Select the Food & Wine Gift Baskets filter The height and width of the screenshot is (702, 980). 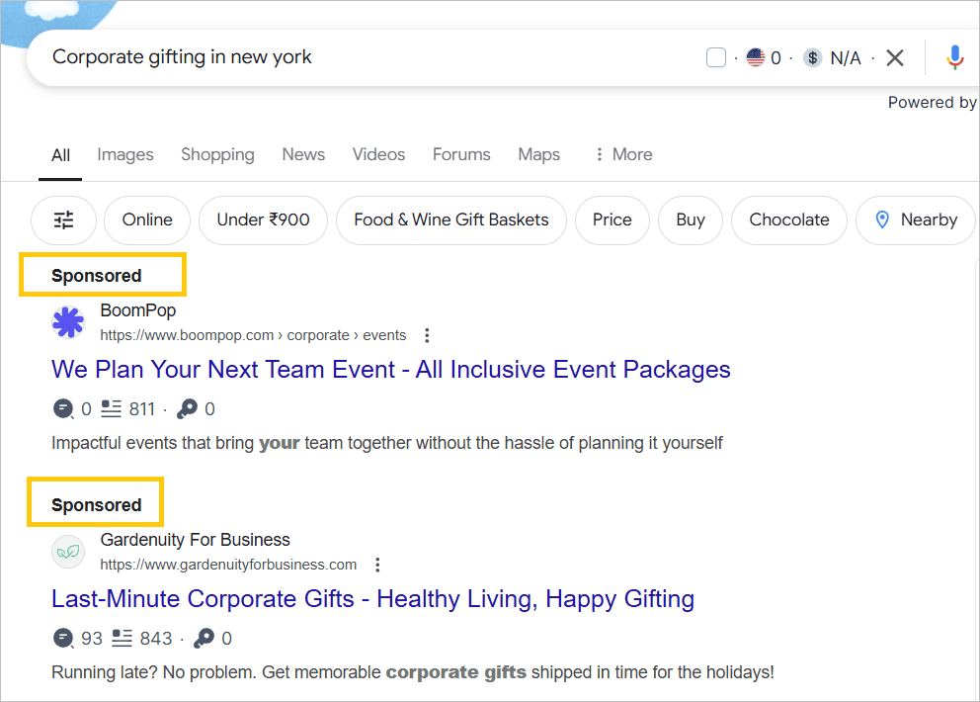(450, 220)
